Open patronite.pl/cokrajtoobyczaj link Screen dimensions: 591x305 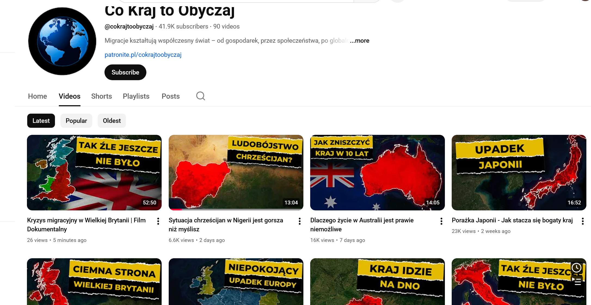[x=143, y=55]
